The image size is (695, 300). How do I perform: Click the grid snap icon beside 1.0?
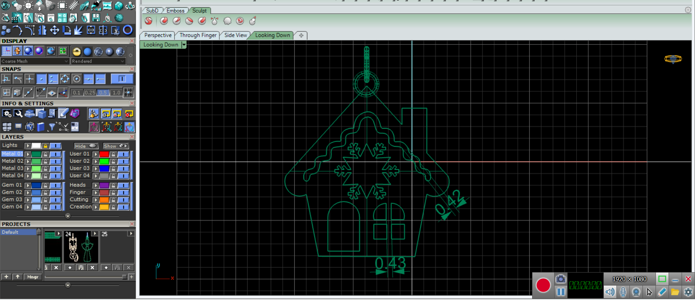pos(129,93)
